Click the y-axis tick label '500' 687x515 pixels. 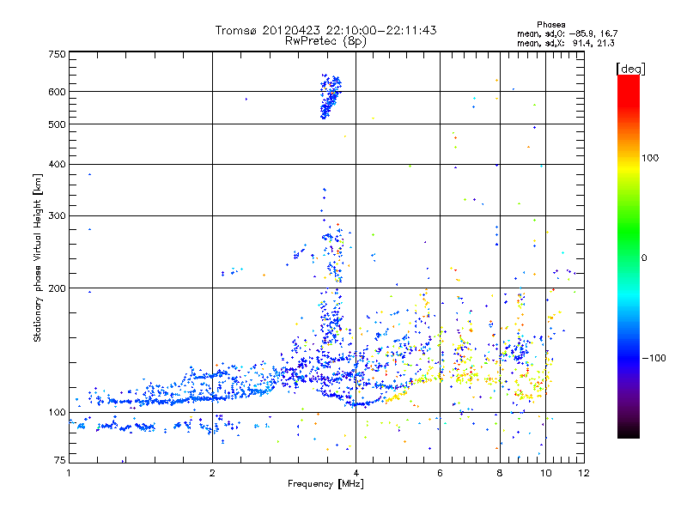click(x=57, y=124)
